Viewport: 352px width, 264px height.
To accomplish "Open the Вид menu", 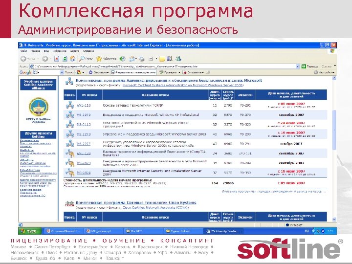I will (46, 51).
